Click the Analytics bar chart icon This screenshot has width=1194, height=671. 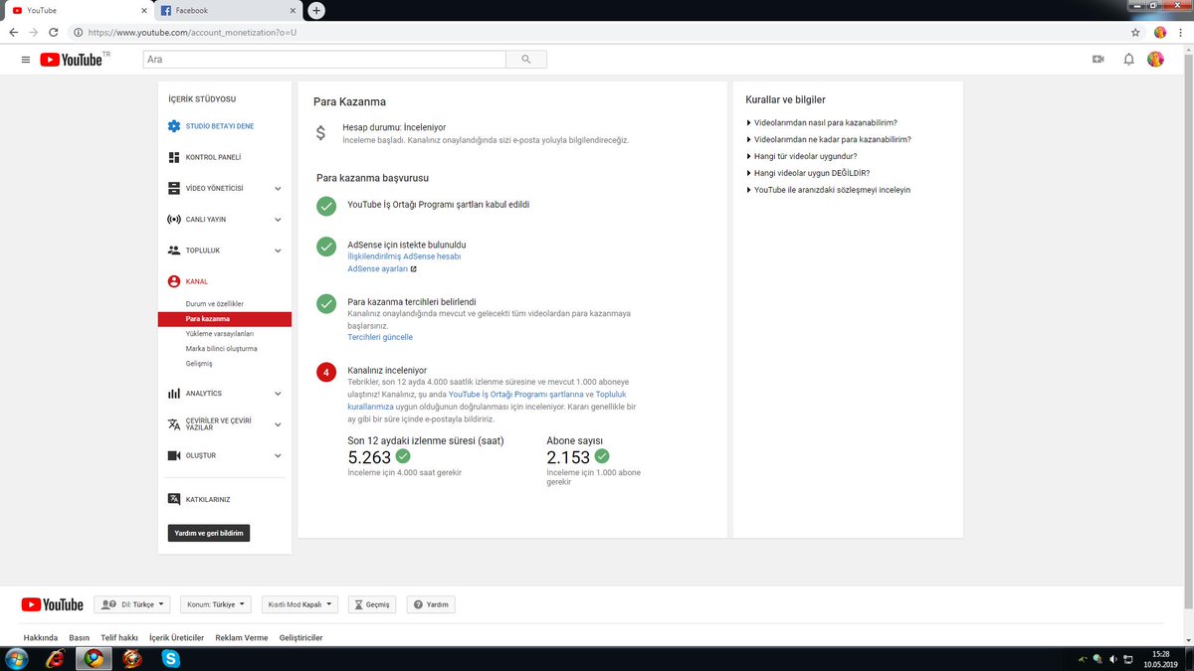point(174,394)
